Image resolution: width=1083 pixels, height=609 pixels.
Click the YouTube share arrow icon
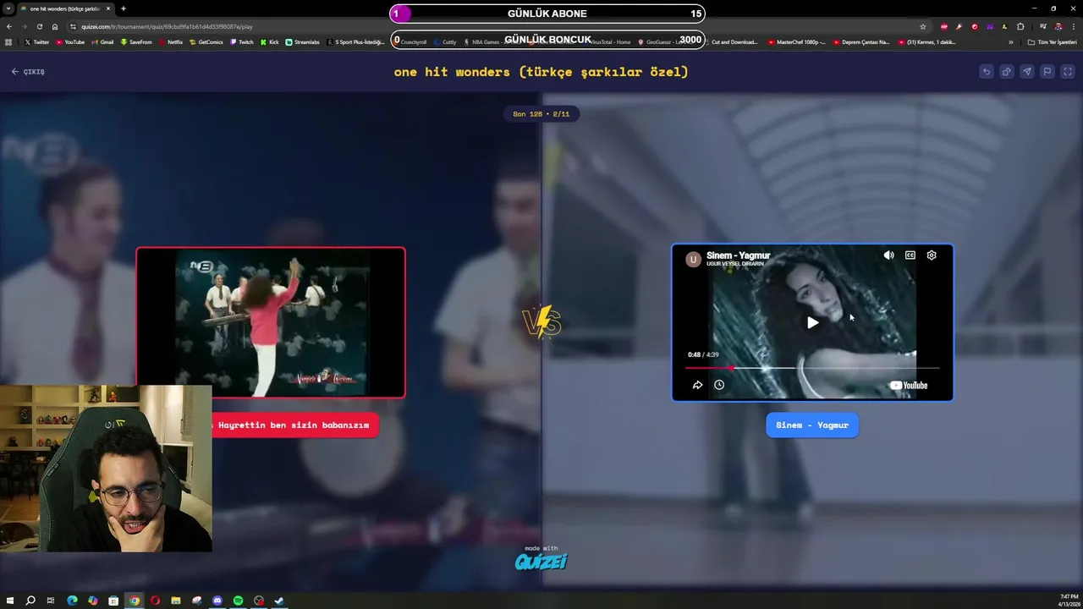[697, 385]
